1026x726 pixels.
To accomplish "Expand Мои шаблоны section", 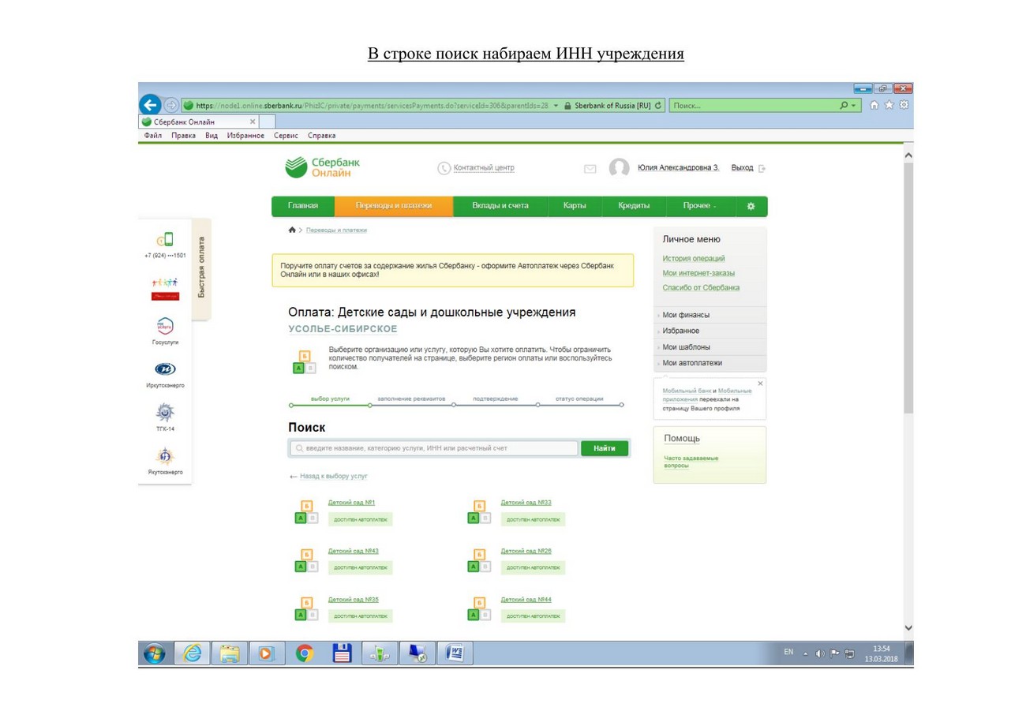I will 710,347.
